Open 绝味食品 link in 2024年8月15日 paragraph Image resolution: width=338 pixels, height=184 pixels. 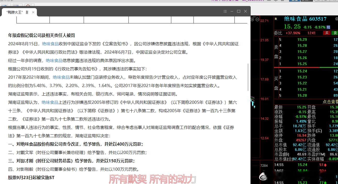pos(50,44)
